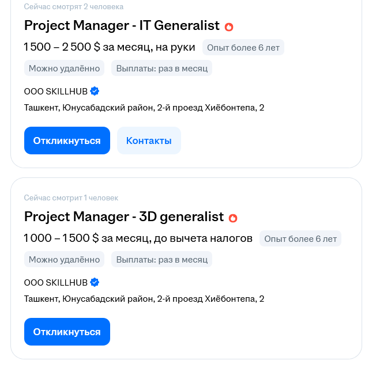Click Опыт более 6 лет tag, IT Generalist card
Image resolution: width=391 pixels, height=368 pixels.
(243, 47)
